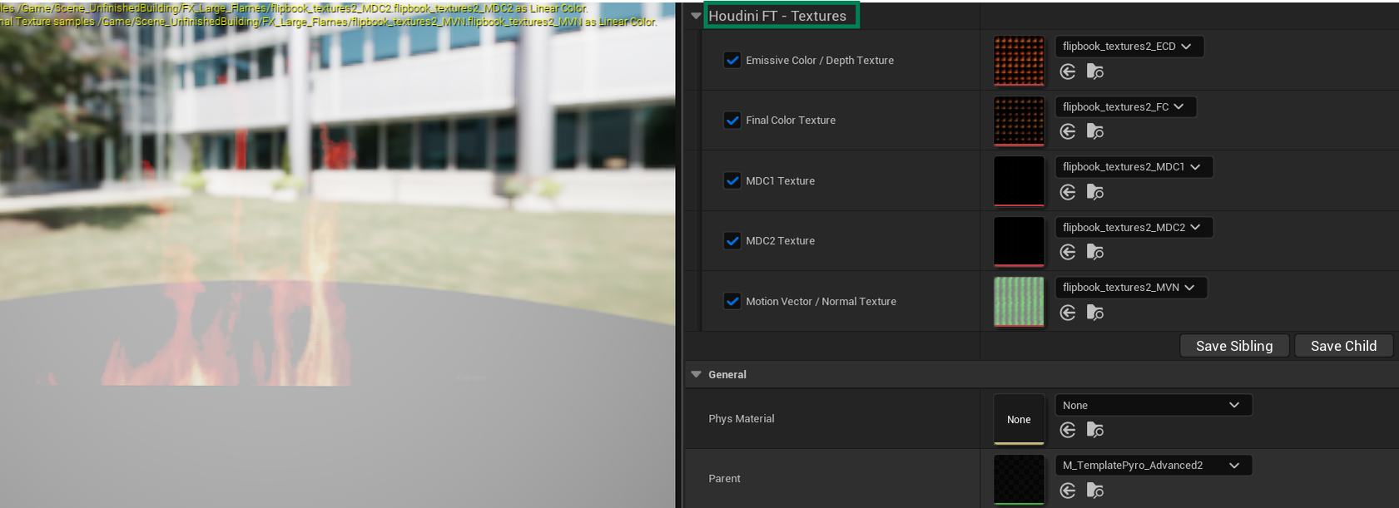
Task: Collapse the General section
Action: coord(696,374)
